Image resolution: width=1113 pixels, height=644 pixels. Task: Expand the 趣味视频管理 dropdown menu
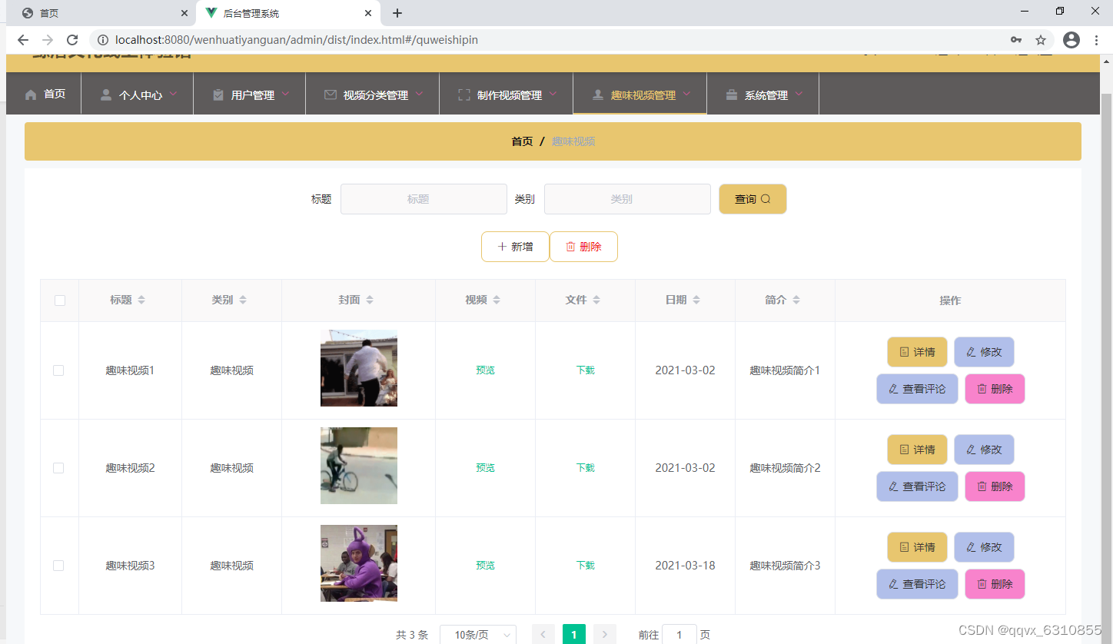(x=687, y=94)
